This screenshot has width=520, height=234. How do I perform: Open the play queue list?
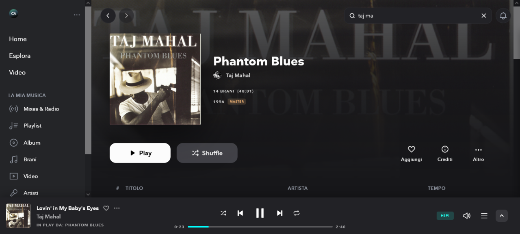pyautogui.click(x=484, y=216)
